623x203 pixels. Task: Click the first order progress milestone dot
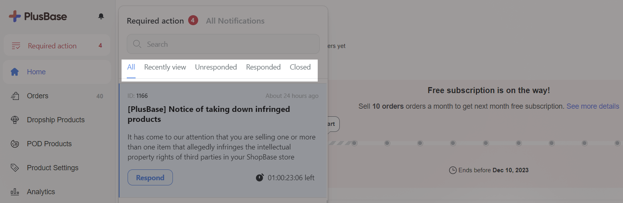tap(354, 143)
